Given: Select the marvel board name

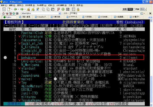Looking at the screenshot, I should pos(27,79).
